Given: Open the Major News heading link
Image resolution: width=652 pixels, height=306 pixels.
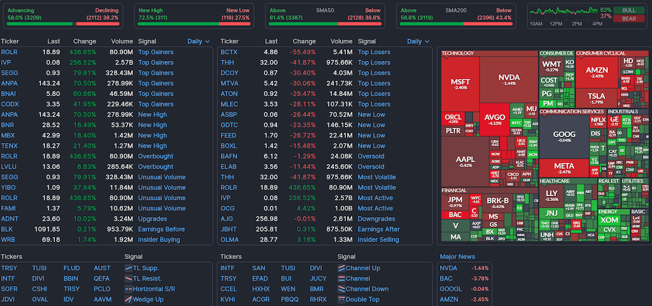Looking at the screenshot, I should click(457, 257).
